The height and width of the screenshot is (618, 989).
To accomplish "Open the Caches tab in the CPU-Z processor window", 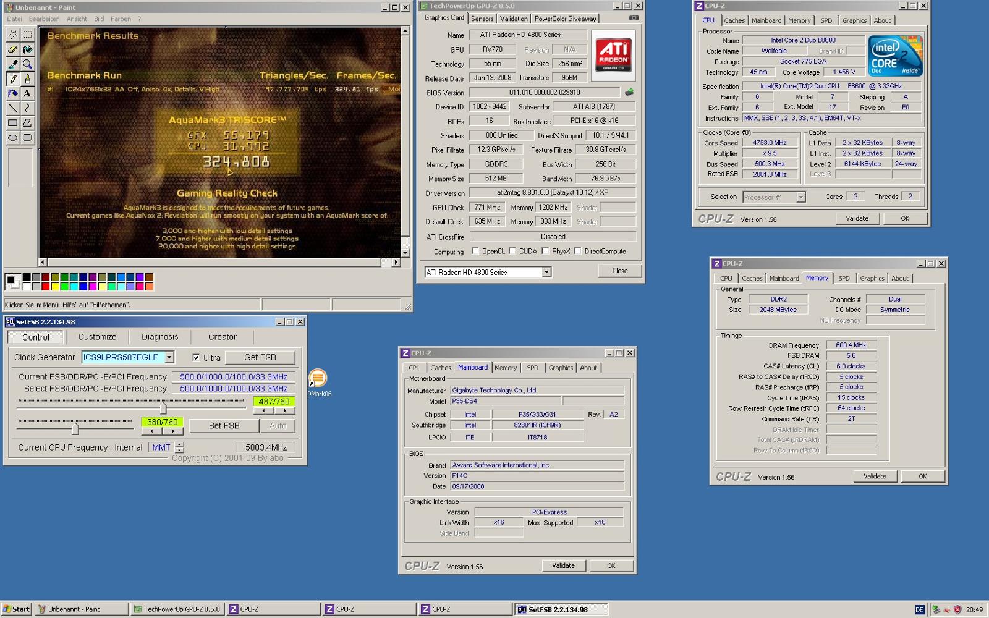I will click(734, 20).
